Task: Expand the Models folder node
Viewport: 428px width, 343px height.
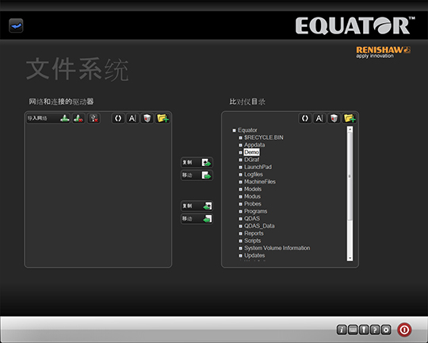Action: (x=240, y=189)
